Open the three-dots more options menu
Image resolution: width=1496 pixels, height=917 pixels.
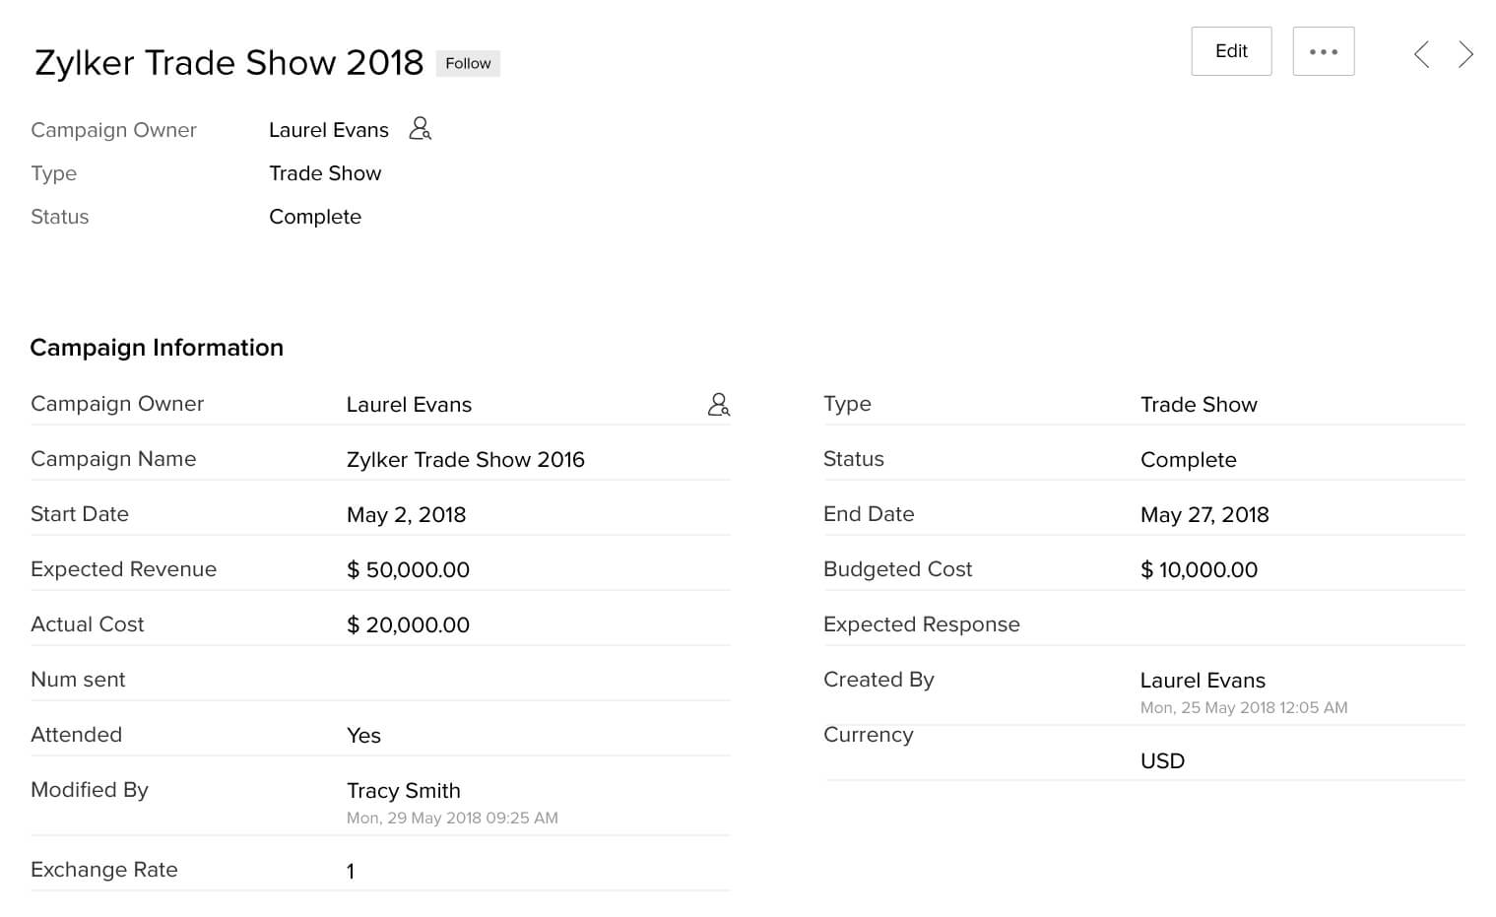[x=1324, y=51]
